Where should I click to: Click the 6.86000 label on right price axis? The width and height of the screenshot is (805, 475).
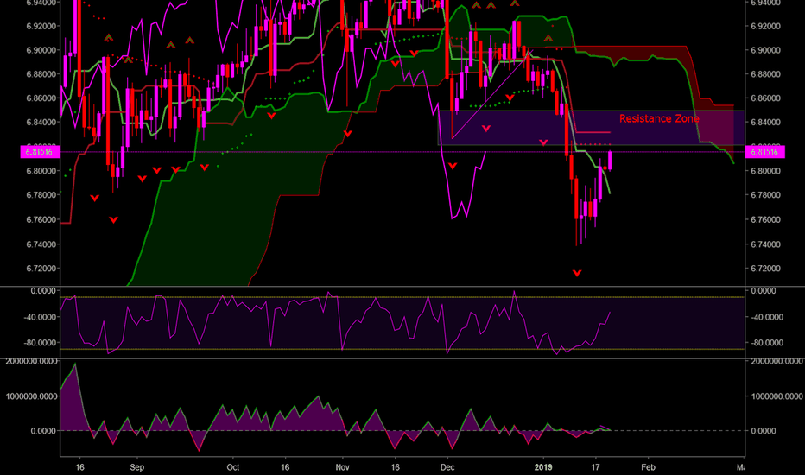pos(765,98)
